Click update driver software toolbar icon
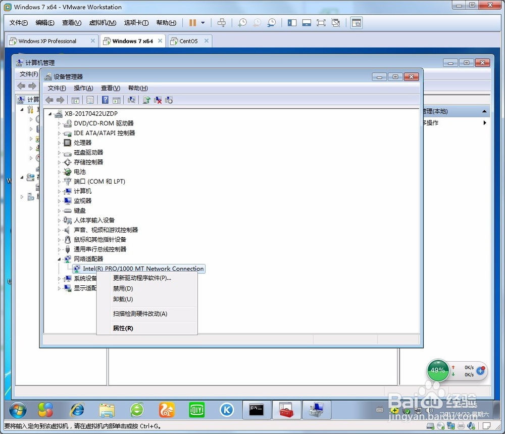 (x=146, y=100)
